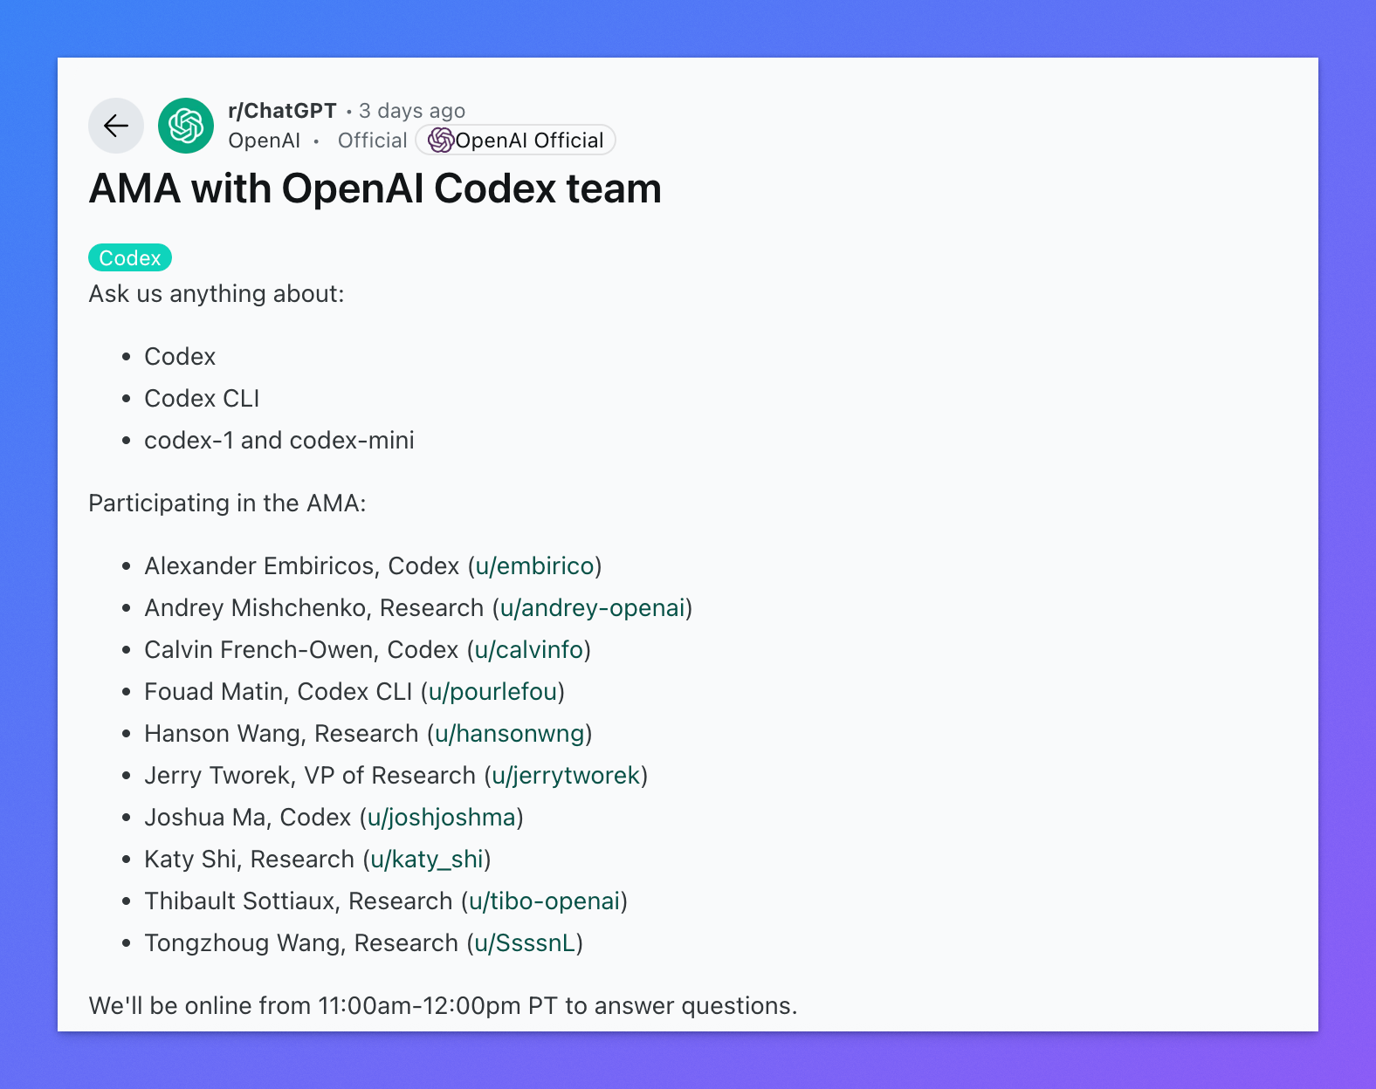Click the OpenAI Official flair badge
This screenshot has width=1376, height=1089.
516,140
